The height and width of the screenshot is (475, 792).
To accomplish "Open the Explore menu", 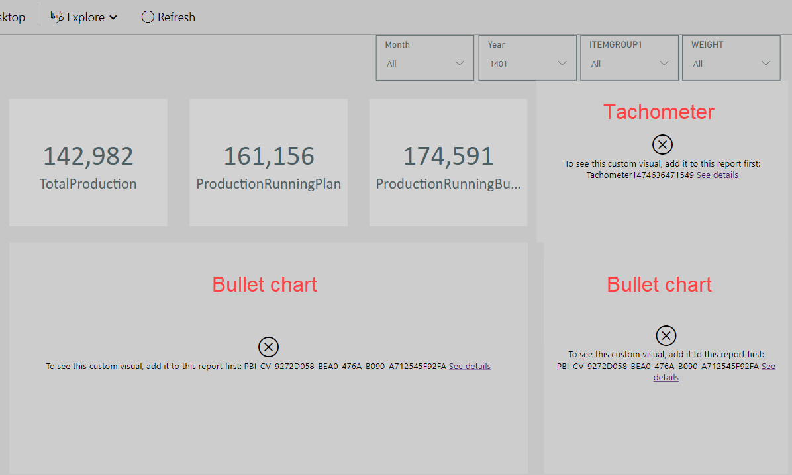I will (x=84, y=17).
